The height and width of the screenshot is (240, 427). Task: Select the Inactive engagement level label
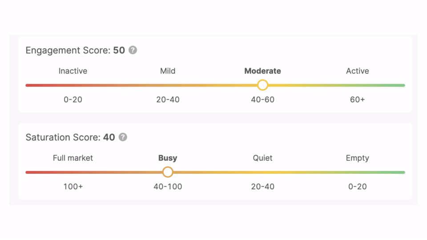point(73,71)
